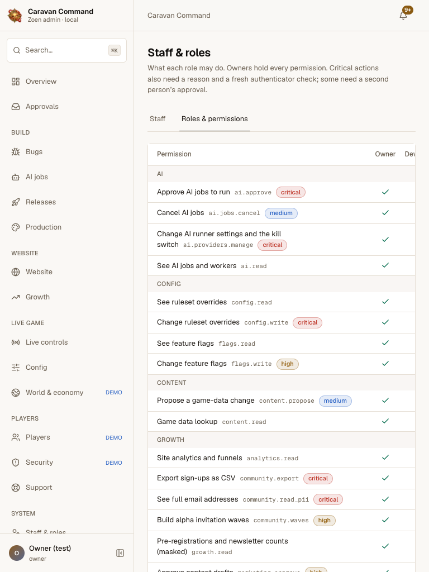Switch to the Staff tab
Viewport: 429px width, 572px height.
pyautogui.click(x=158, y=119)
